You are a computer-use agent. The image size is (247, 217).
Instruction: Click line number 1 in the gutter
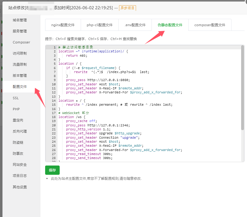[x=55, y=47]
